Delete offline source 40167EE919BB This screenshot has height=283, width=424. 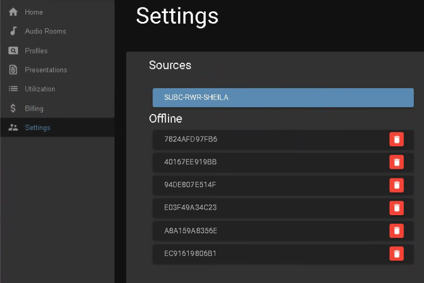[396, 162]
